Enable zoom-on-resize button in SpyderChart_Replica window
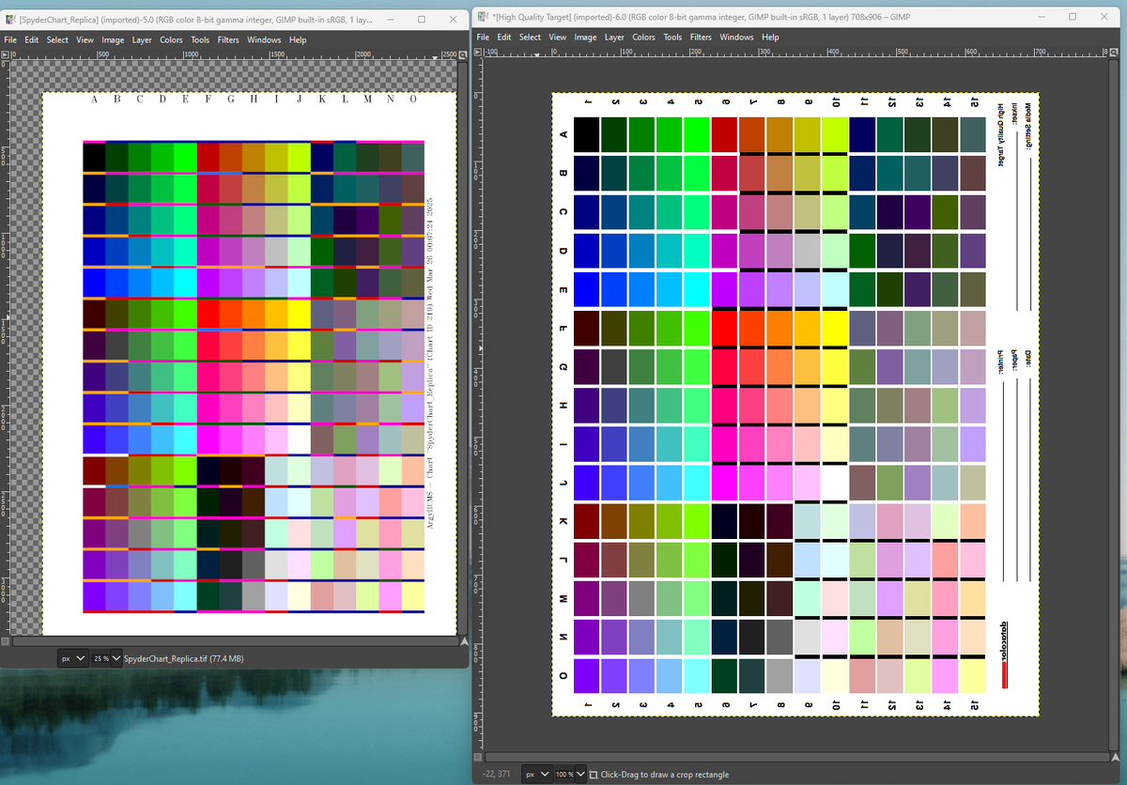 click(x=462, y=56)
